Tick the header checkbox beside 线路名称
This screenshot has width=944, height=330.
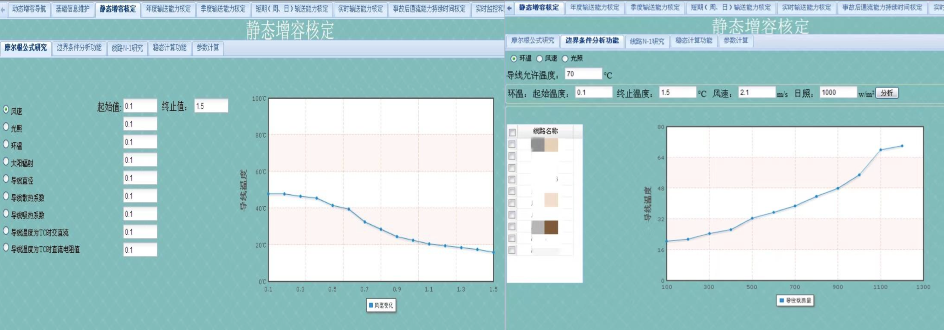click(512, 132)
